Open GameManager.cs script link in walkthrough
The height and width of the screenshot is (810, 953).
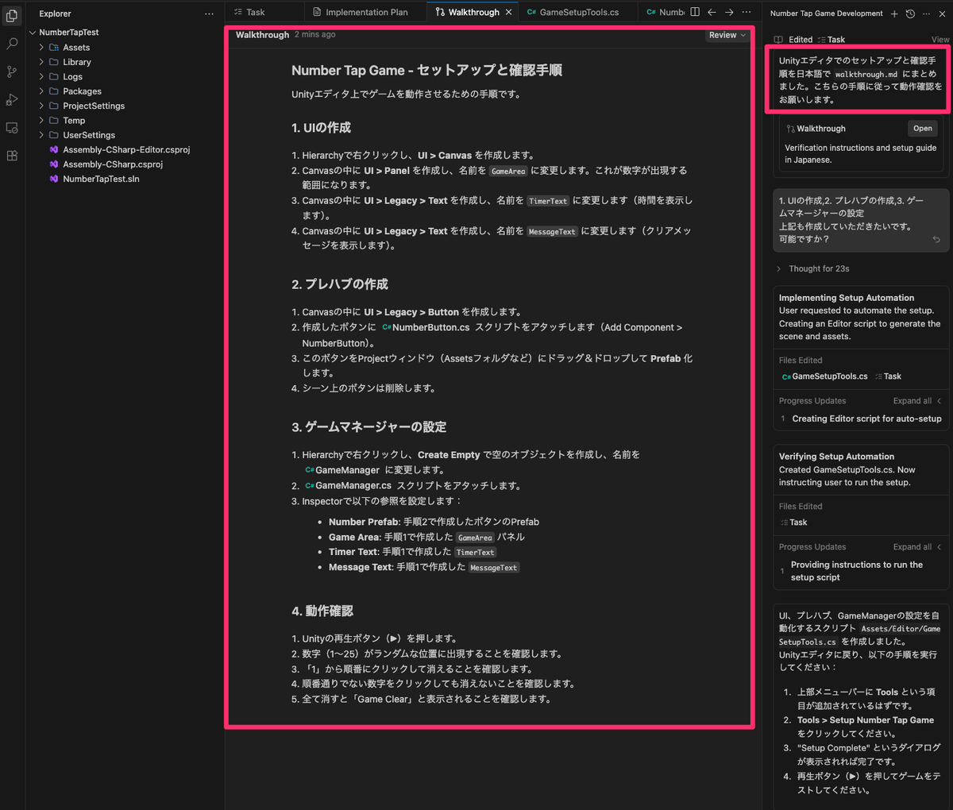(349, 485)
